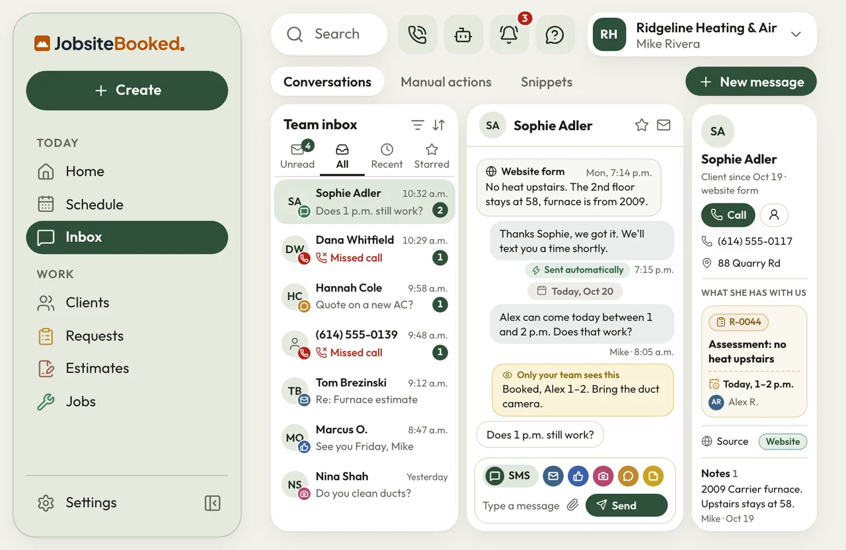Viewport: 846px width, 550px height.
Task: Click into the Type a message field
Action: 521,506
